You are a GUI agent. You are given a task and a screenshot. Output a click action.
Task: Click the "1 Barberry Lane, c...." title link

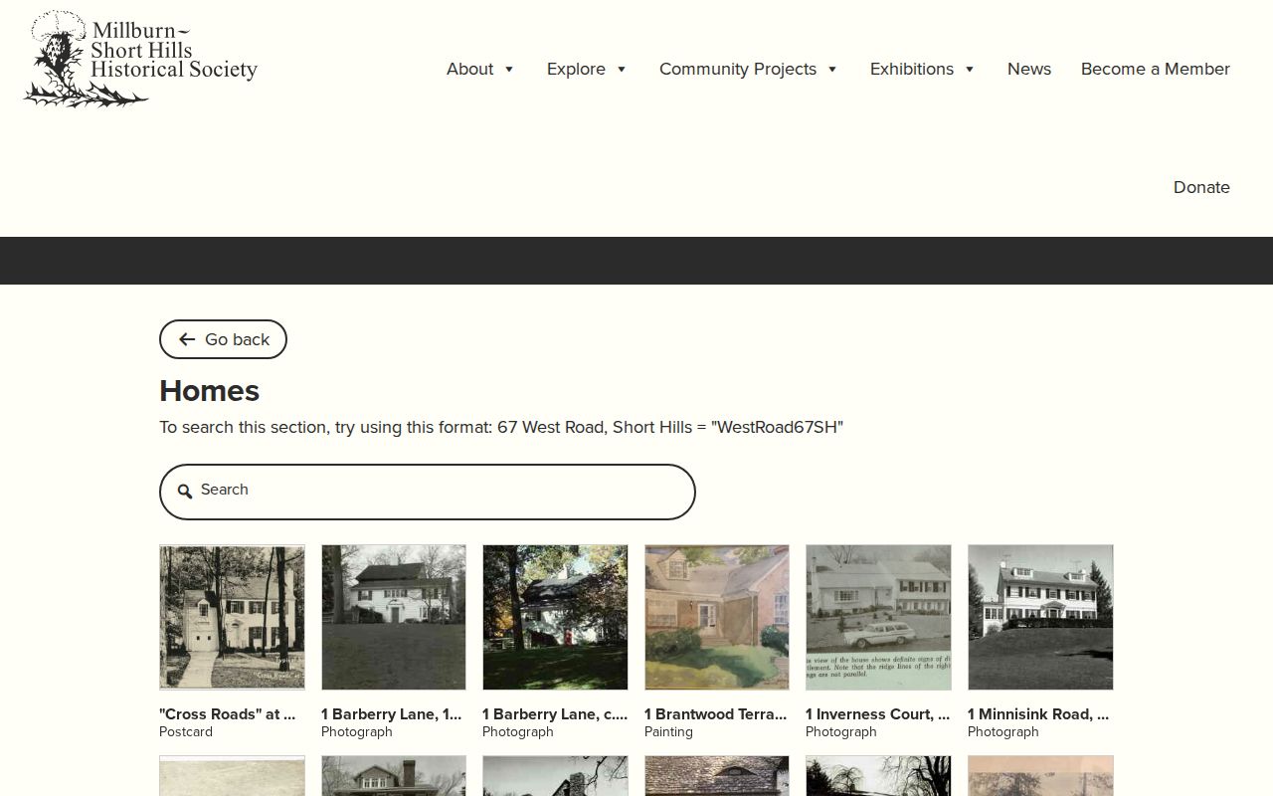pos(555,714)
